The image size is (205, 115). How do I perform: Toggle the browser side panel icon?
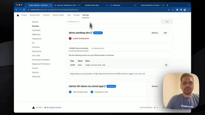pos(181,10)
